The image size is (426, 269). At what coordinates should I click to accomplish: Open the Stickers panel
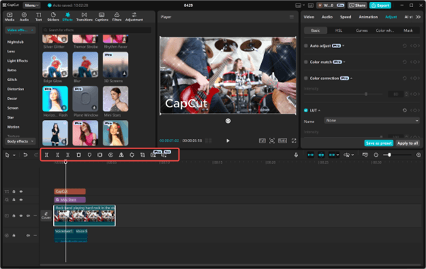tap(53, 17)
